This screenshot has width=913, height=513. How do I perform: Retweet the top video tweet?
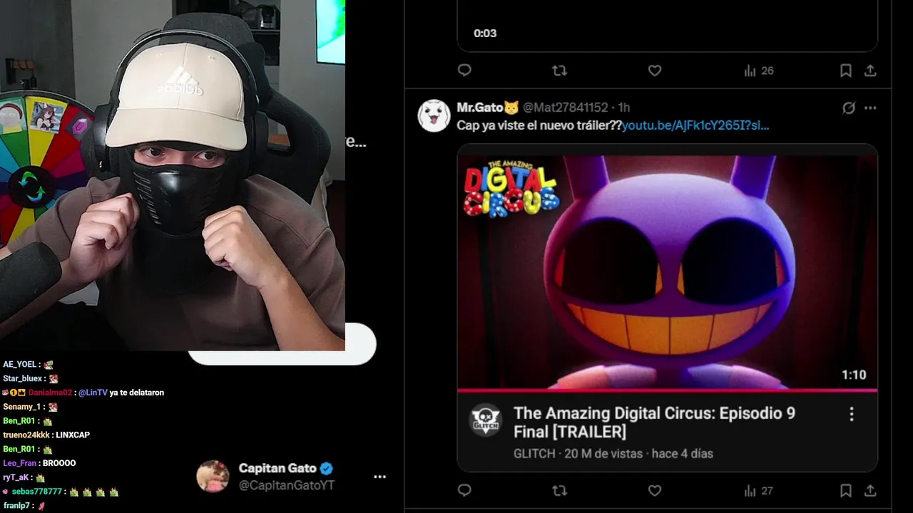click(560, 71)
